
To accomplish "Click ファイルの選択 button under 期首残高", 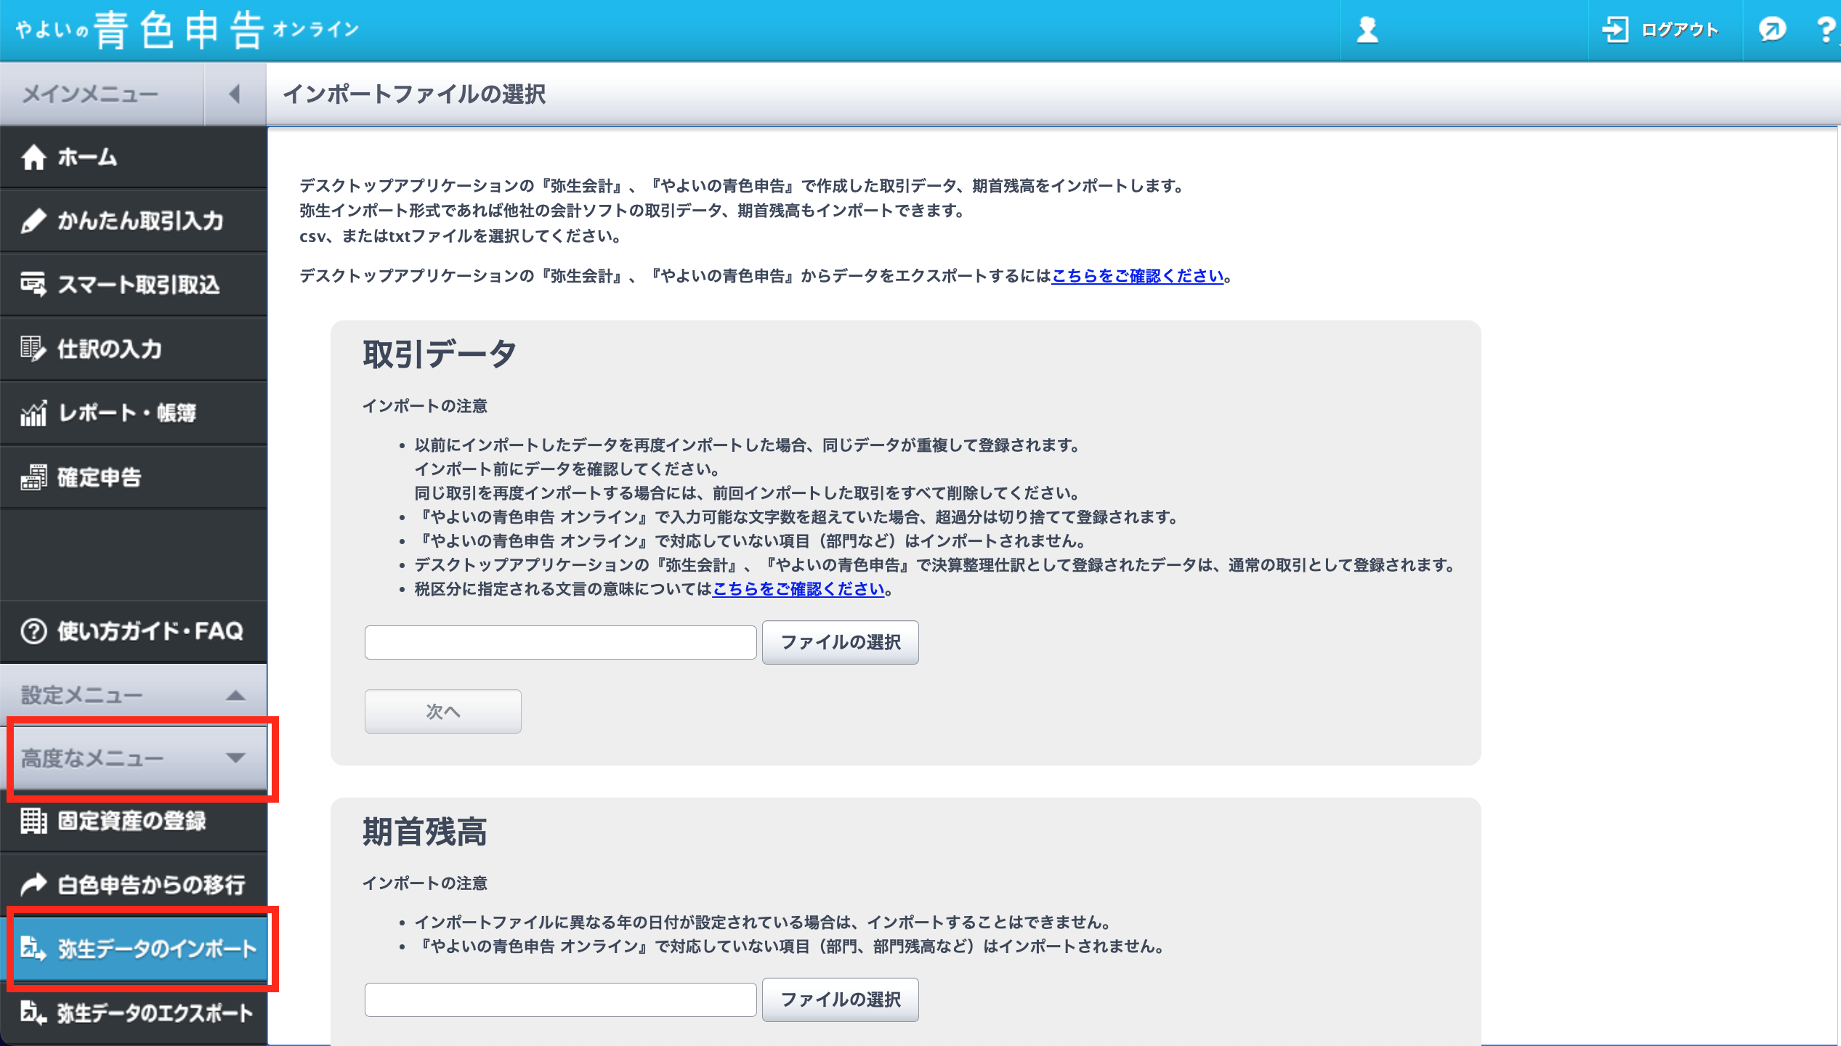I will point(841,1000).
